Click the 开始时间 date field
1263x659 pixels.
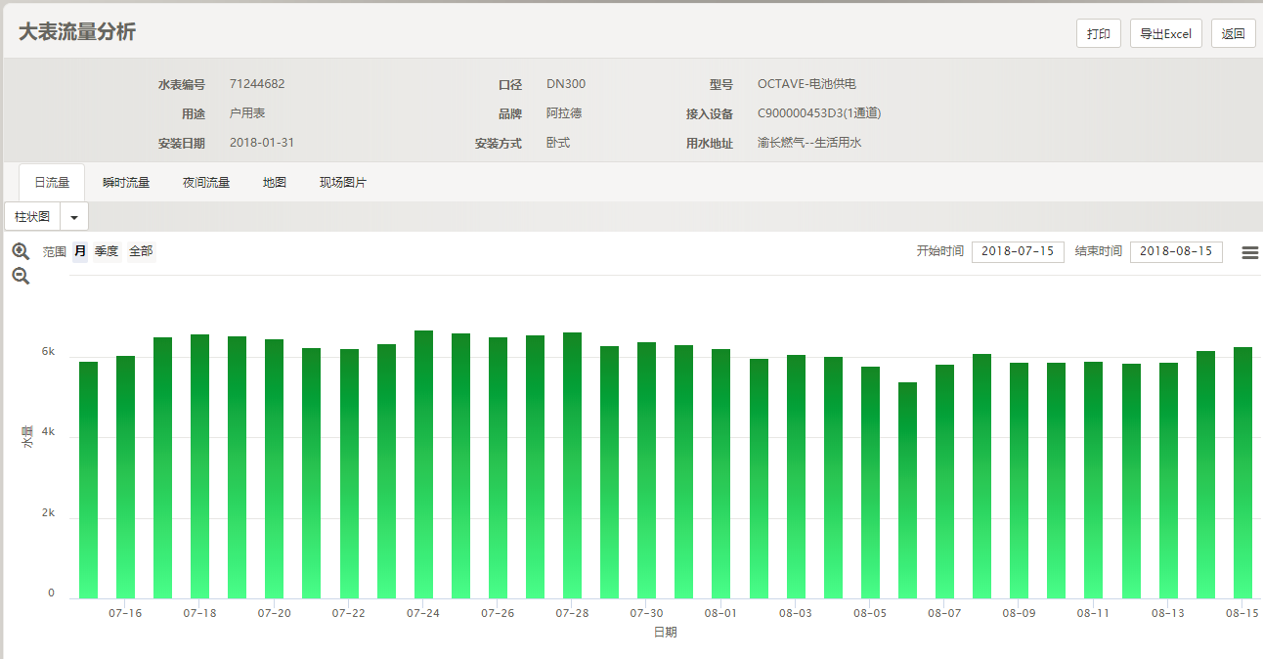click(x=1018, y=251)
